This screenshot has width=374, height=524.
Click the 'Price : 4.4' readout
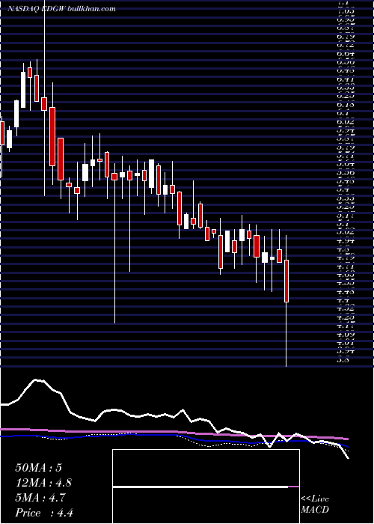click(x=44, y=513)
